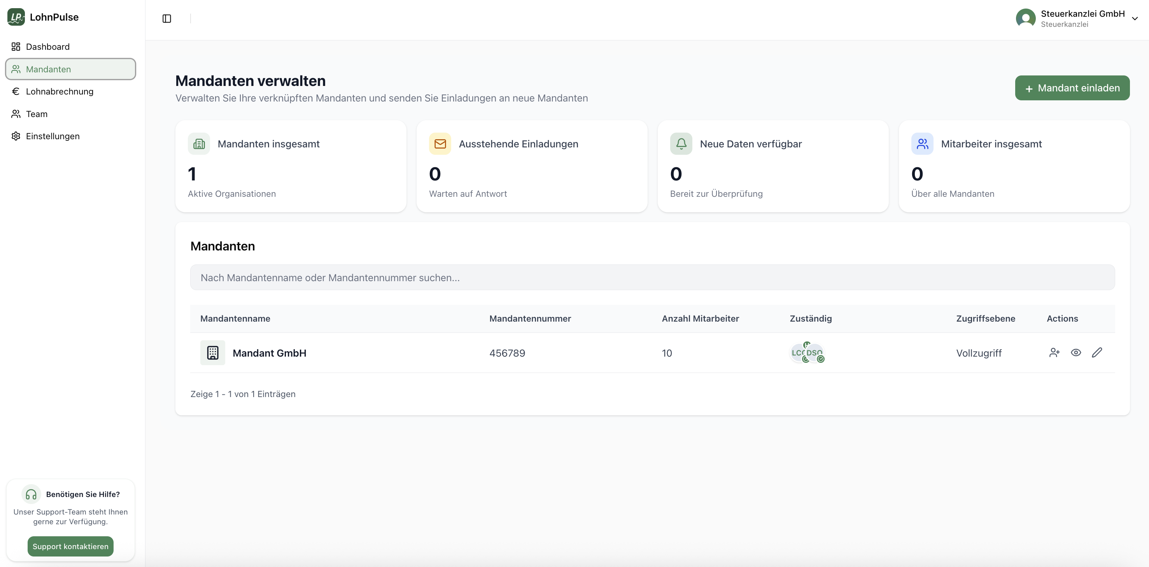Toggle the sidebar collapse icon

167,19
